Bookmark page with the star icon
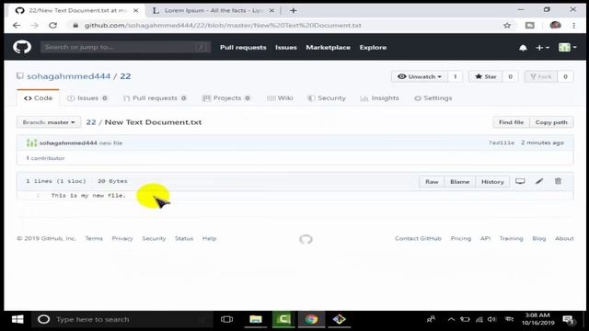The width and height of the screenshot is (589, 331). pos(507,26)
